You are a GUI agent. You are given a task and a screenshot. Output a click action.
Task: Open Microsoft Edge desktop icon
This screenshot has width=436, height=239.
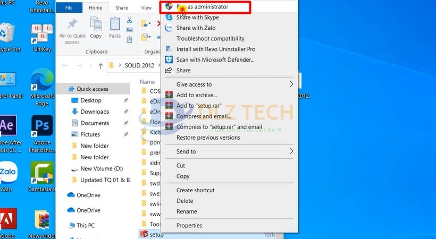pyautogui.click(x=42, y=88)
